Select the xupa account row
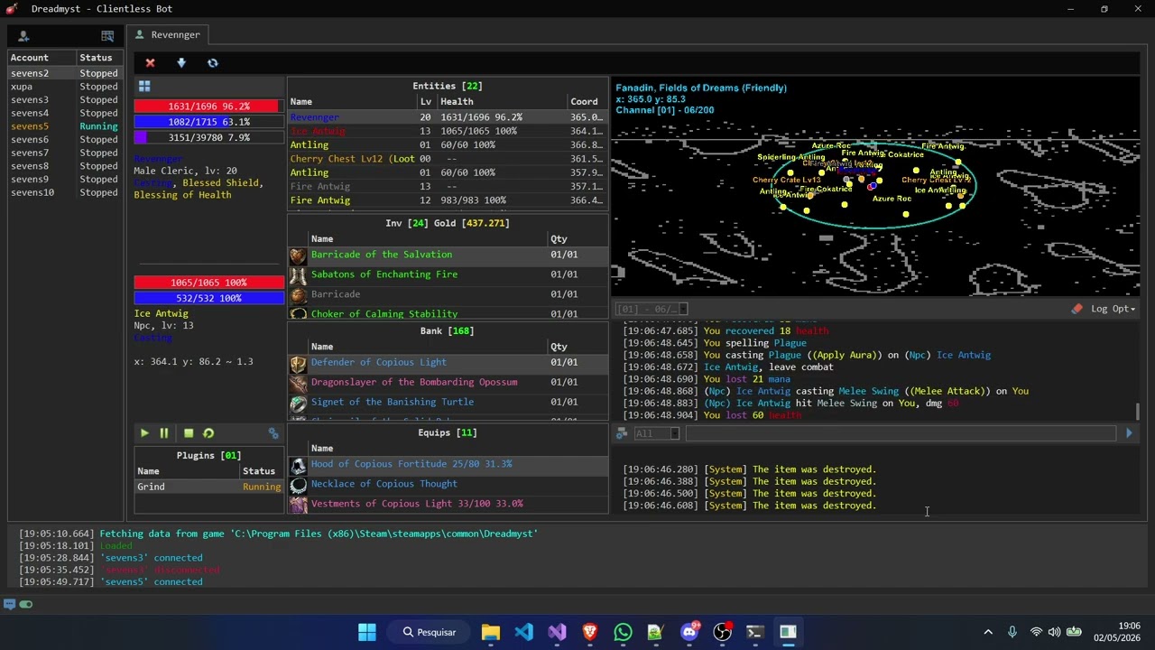Viewport: 1155px width, 650px height. pos(64,87)
